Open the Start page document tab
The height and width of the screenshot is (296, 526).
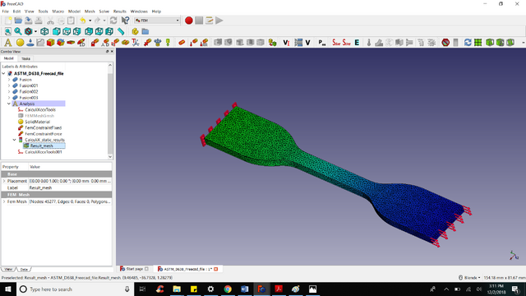(135, 269)
